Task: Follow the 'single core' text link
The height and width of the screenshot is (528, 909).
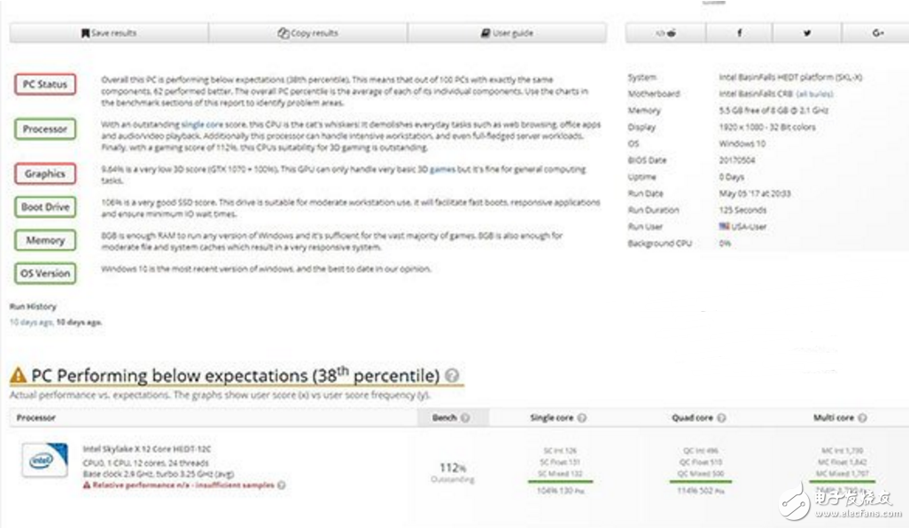Action: tap(203, 125)
